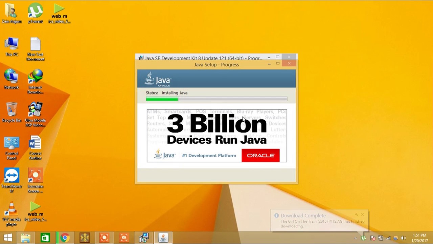This screenshot has height=244, width=433.
Task: Select Ultra Mobile 3GP Video shortcut
Action: (35, 115)
